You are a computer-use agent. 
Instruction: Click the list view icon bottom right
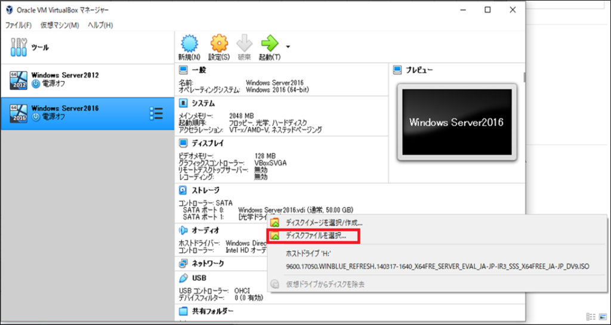(x=591, y=317)
